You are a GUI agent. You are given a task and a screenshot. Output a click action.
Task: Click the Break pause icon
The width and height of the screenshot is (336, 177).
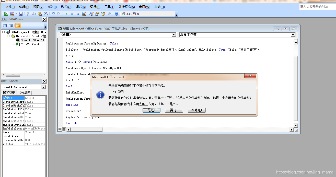pos(72,14)
